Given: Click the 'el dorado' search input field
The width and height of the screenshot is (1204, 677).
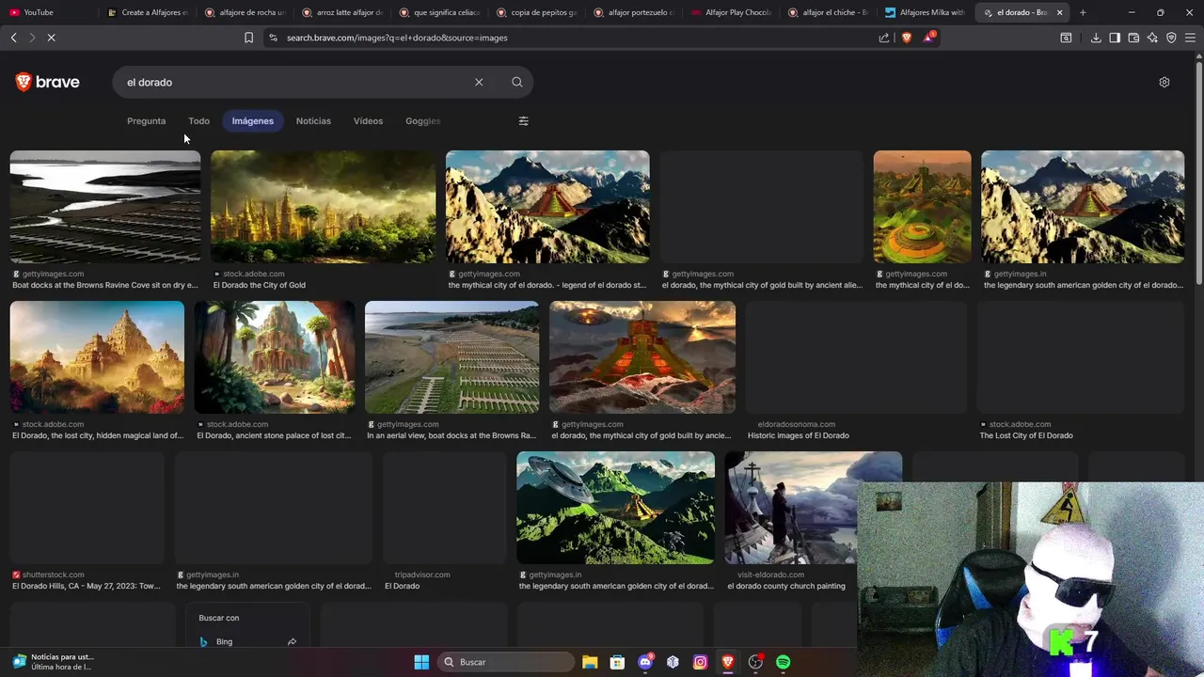Looking at the screenshot, I should tap(296, 82).
